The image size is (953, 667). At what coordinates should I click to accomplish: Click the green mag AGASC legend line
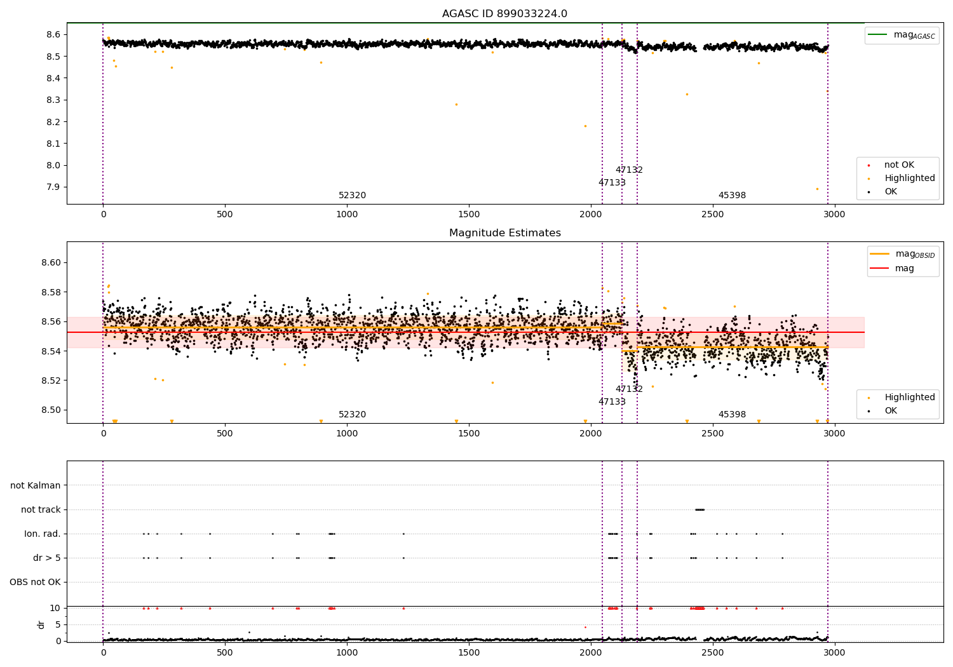[x=878, y=35]
